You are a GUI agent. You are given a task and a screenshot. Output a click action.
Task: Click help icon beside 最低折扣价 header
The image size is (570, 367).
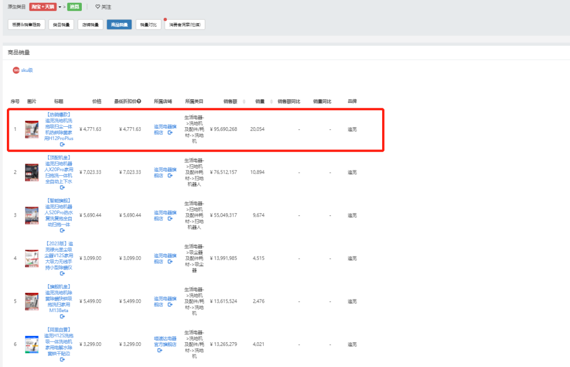click(139, 101)
